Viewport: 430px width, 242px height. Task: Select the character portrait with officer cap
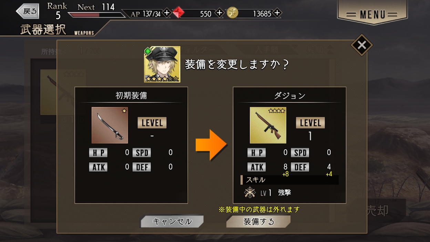[162, 64]
